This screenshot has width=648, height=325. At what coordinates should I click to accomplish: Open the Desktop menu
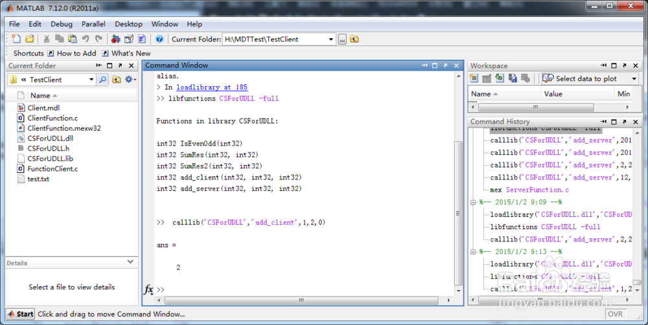coord(128,24)
